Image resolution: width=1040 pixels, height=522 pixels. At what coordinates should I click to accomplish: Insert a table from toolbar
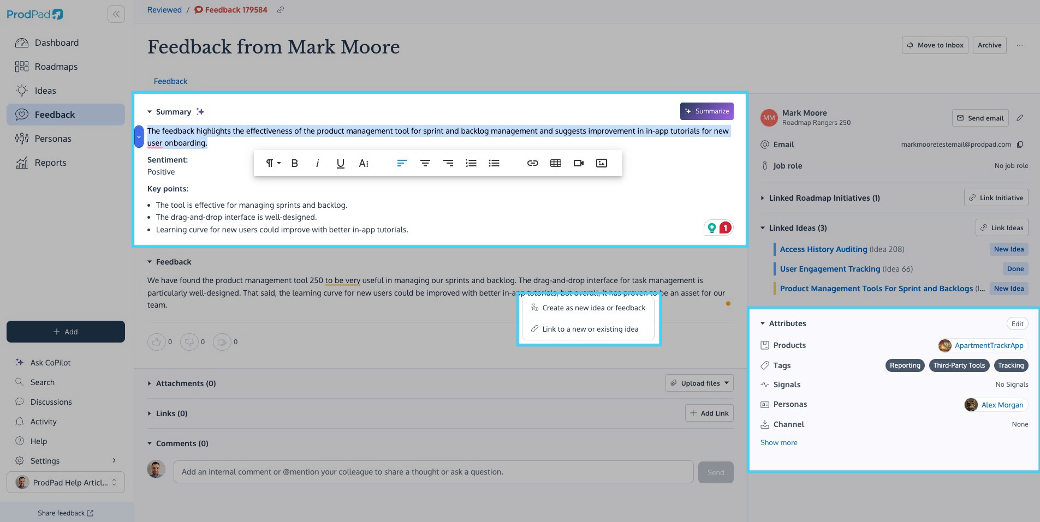click(556, 163)
